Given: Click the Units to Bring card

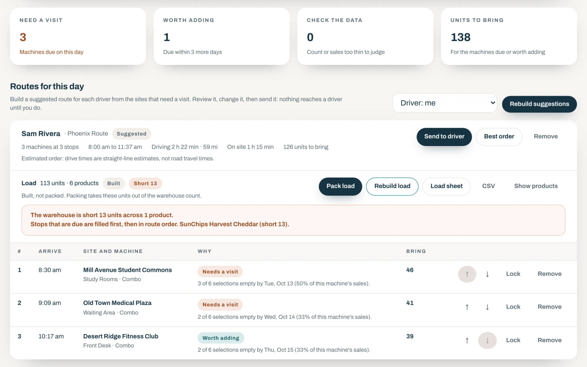Looking at the screenshot, I should click(x=509, y=36).
